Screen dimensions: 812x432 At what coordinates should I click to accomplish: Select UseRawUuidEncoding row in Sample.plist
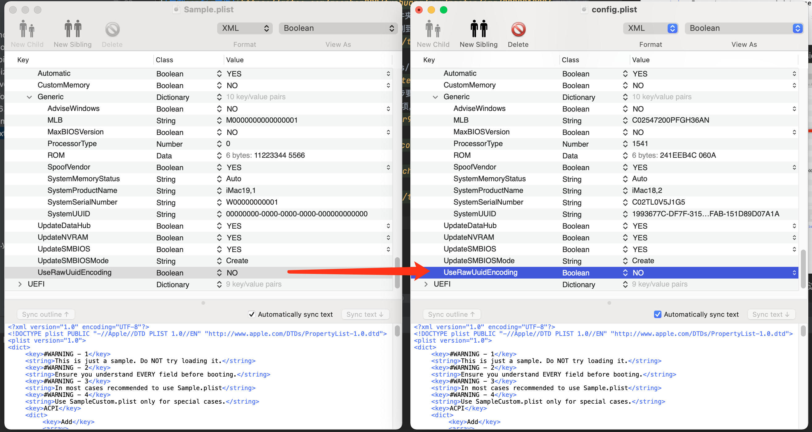(199, 273)
